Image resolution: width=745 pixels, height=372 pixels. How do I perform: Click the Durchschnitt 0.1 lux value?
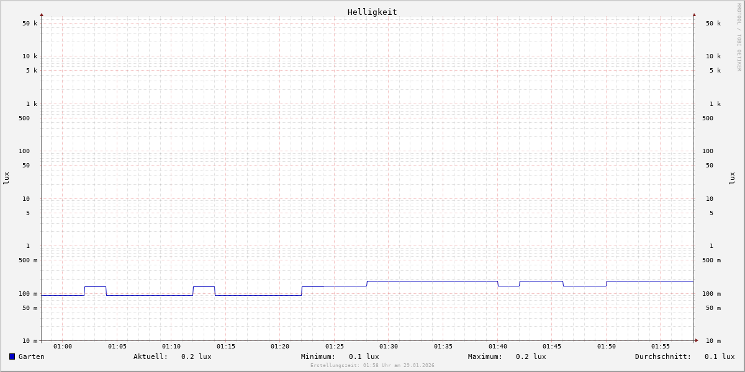tap(720, 356)
